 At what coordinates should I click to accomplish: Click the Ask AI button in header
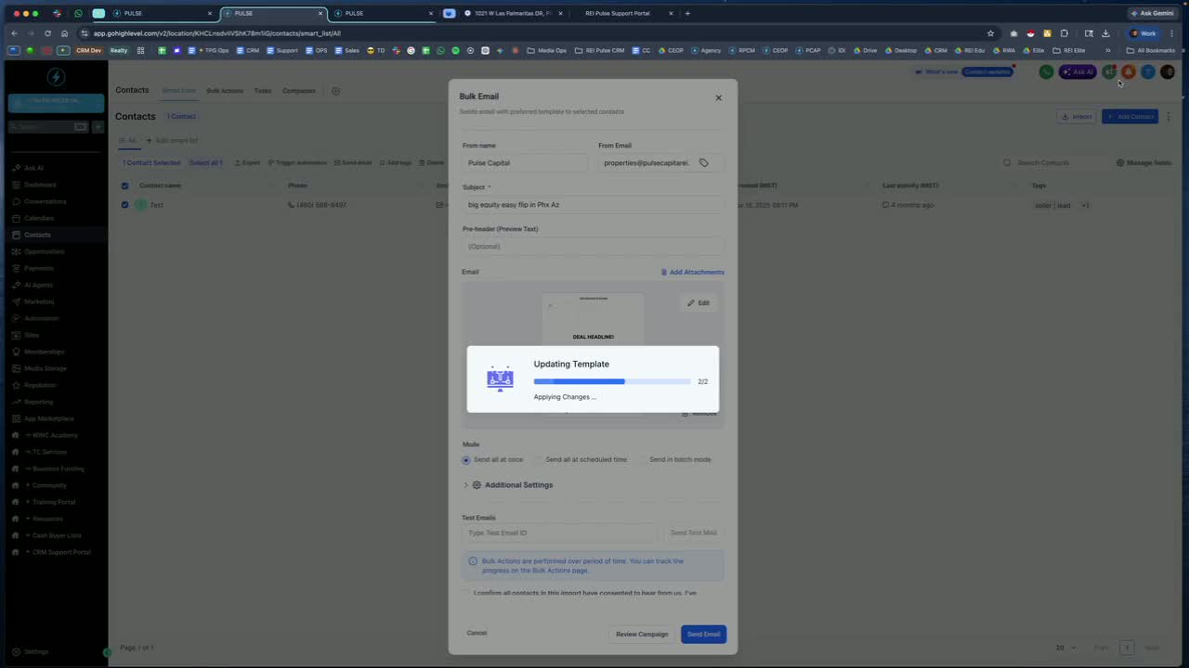(1078, 71)
